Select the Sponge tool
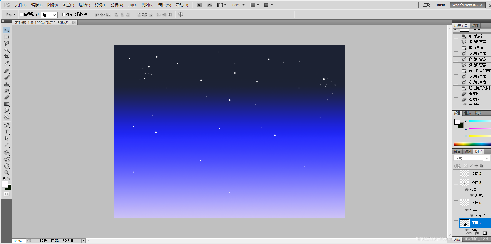The image size is (491, 244). coord(7,117)
